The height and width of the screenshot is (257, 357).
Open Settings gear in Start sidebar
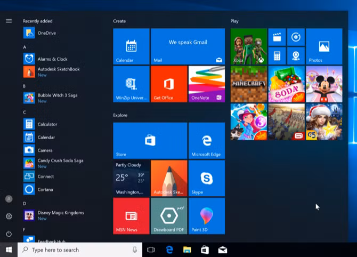(x=9, y=216)
